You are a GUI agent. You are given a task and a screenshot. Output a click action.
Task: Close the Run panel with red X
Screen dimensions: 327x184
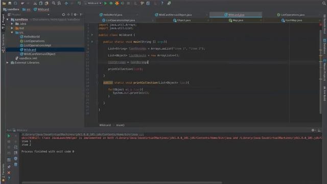point(9,173)
